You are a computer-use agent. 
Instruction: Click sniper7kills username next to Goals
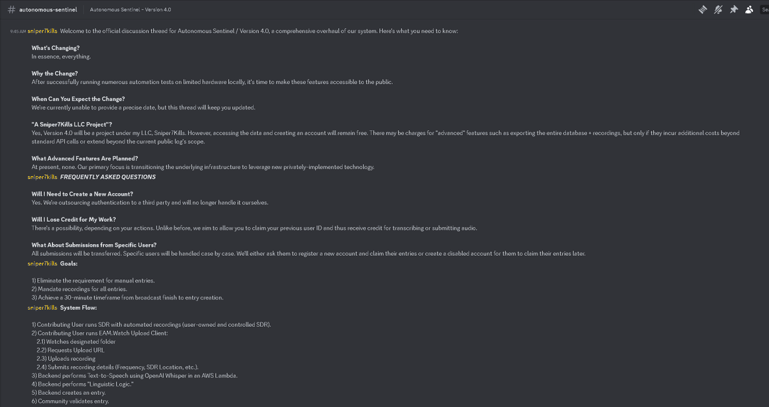pyautogui.click(x=43, y=263)
